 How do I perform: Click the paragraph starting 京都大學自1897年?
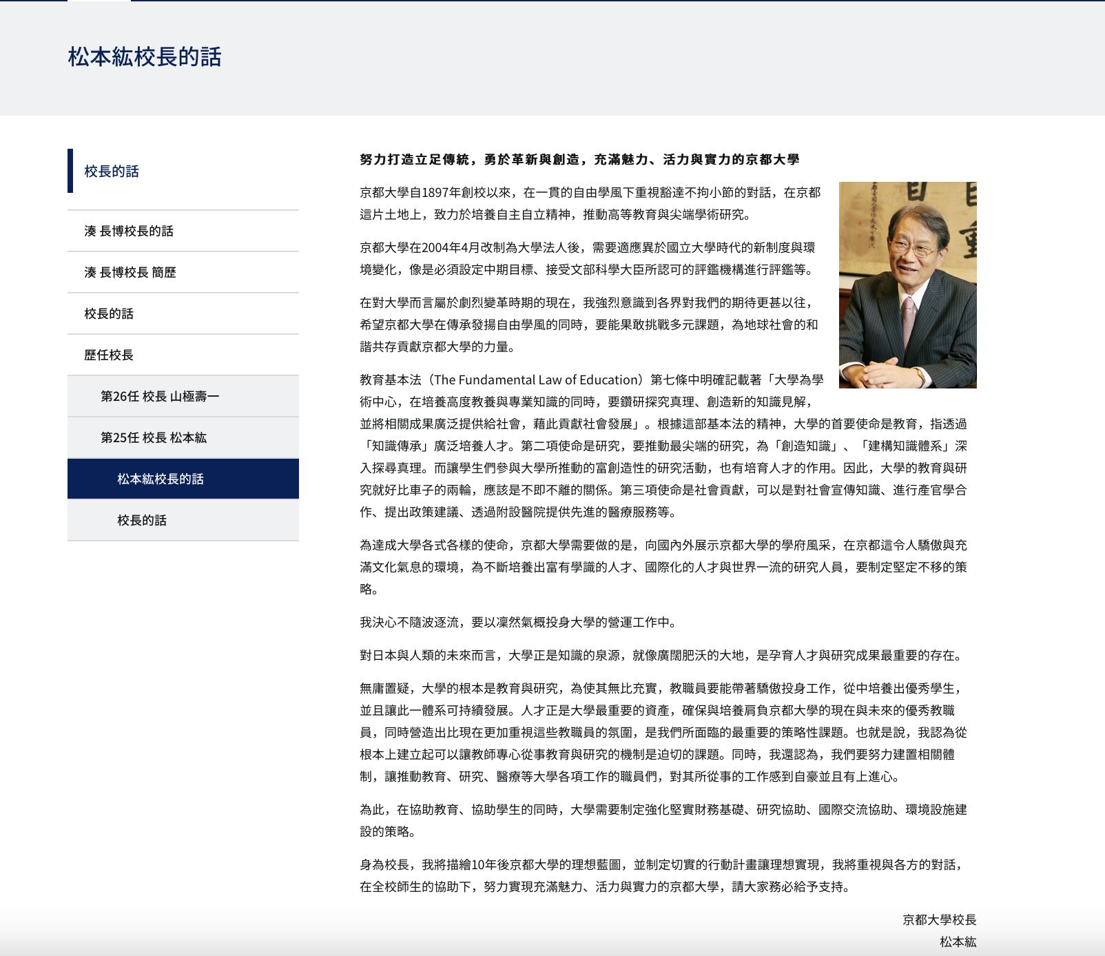(590, 204)
